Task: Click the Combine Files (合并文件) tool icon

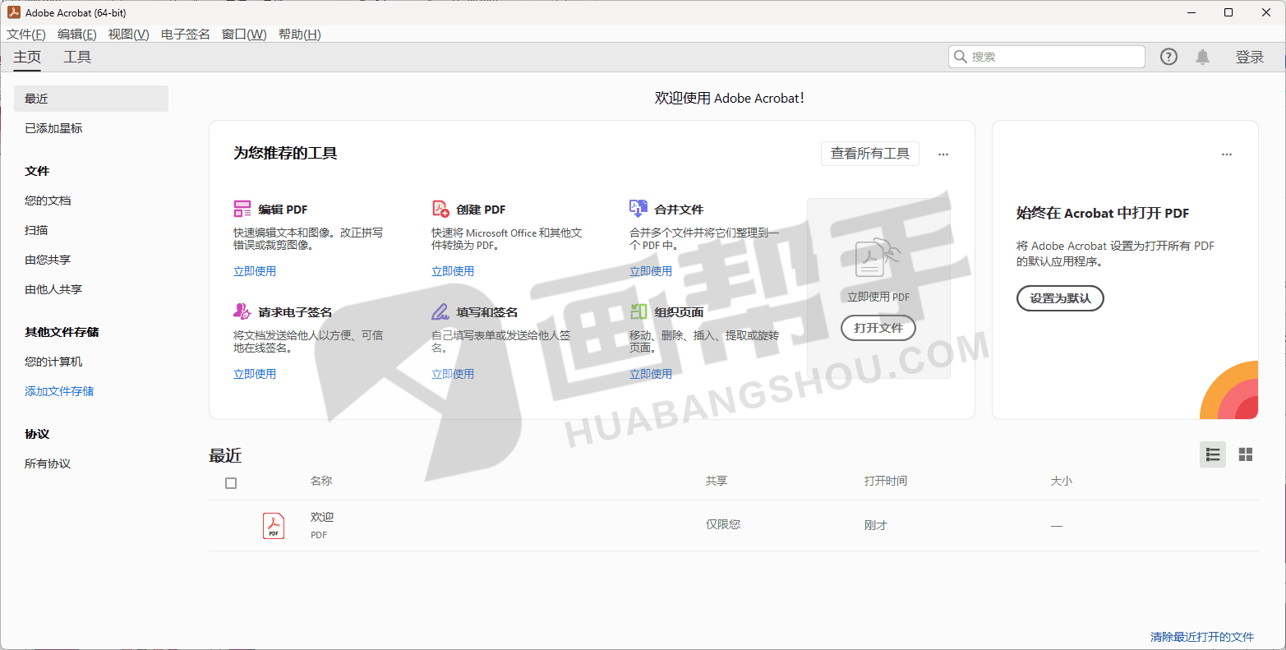Action: (638, 208)
